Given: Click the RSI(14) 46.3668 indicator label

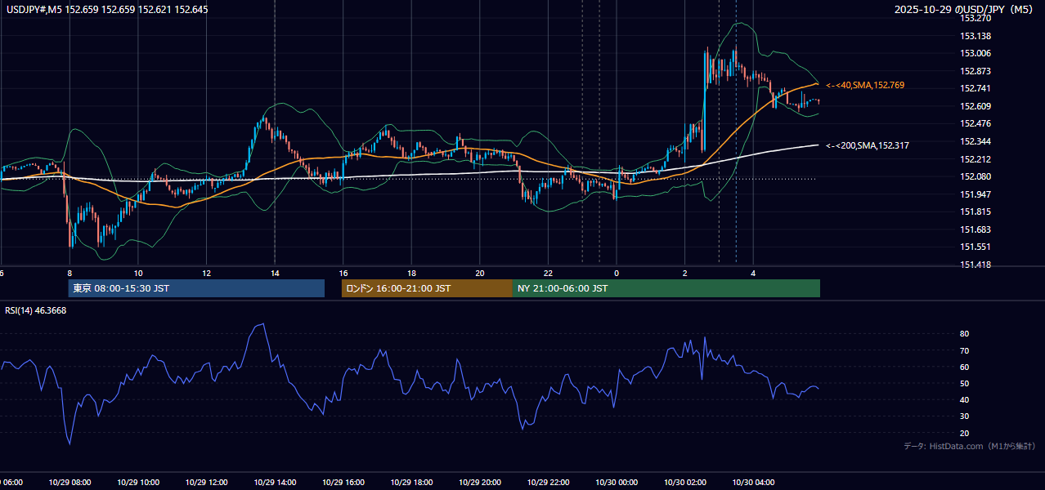Looking at the screenshot, I should (x=36, y=310).
